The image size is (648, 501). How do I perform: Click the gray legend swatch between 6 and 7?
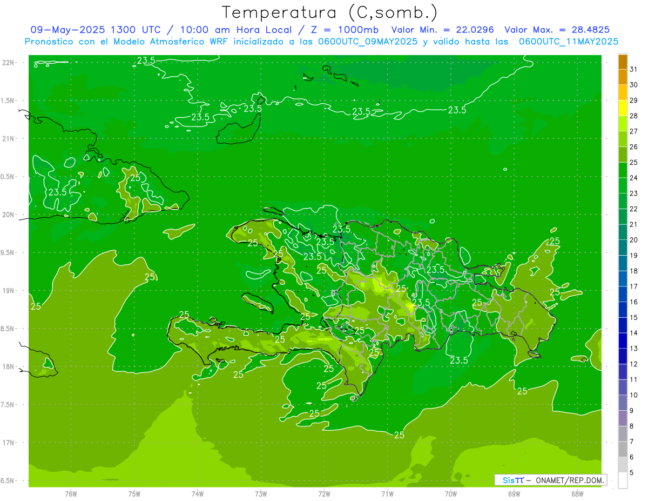click(x=623, y=449)
